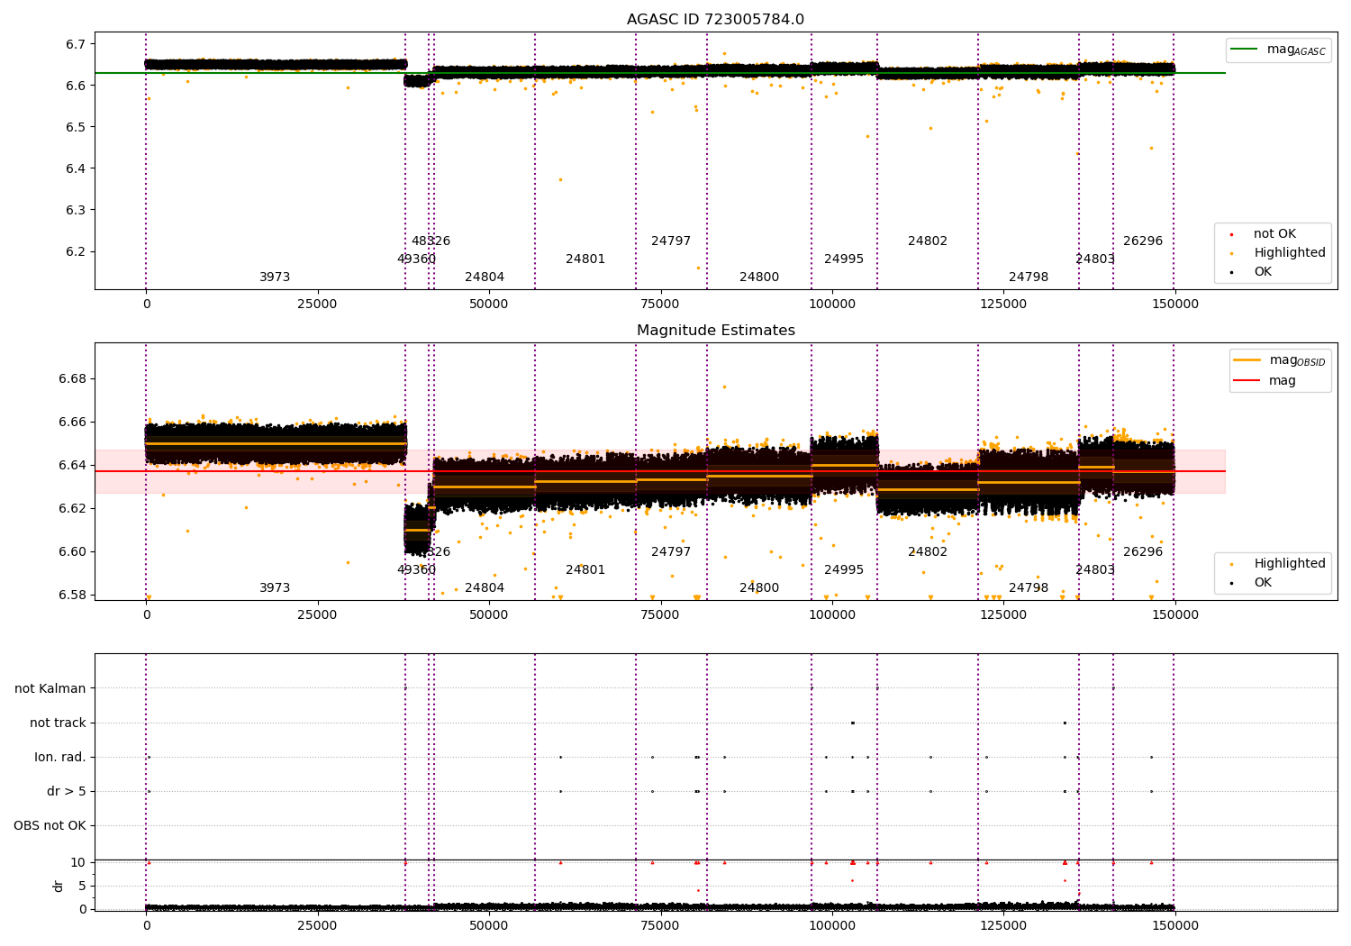Click OBSID label 24798 in the AGASC ID plot

[x=1029, y=277]
